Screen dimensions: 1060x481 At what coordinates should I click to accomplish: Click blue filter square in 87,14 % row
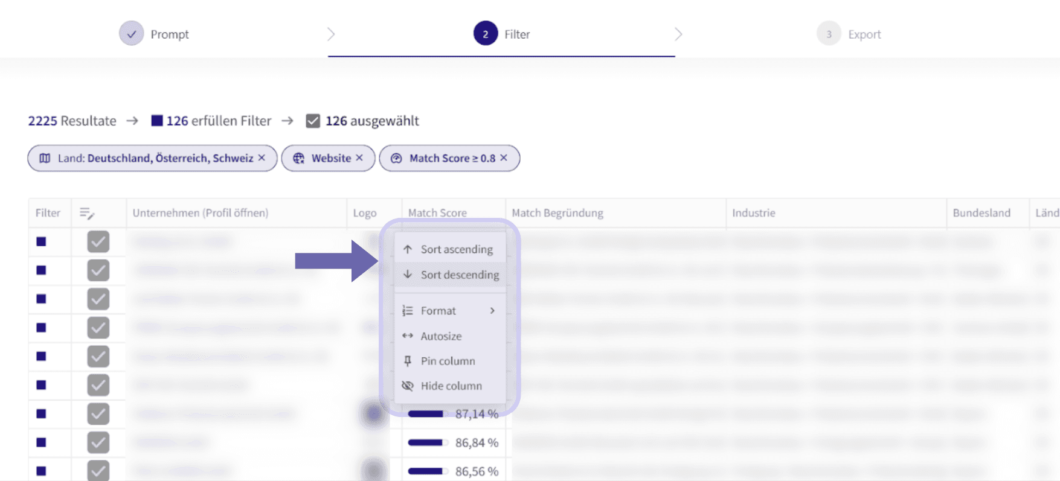coord(41,414)
